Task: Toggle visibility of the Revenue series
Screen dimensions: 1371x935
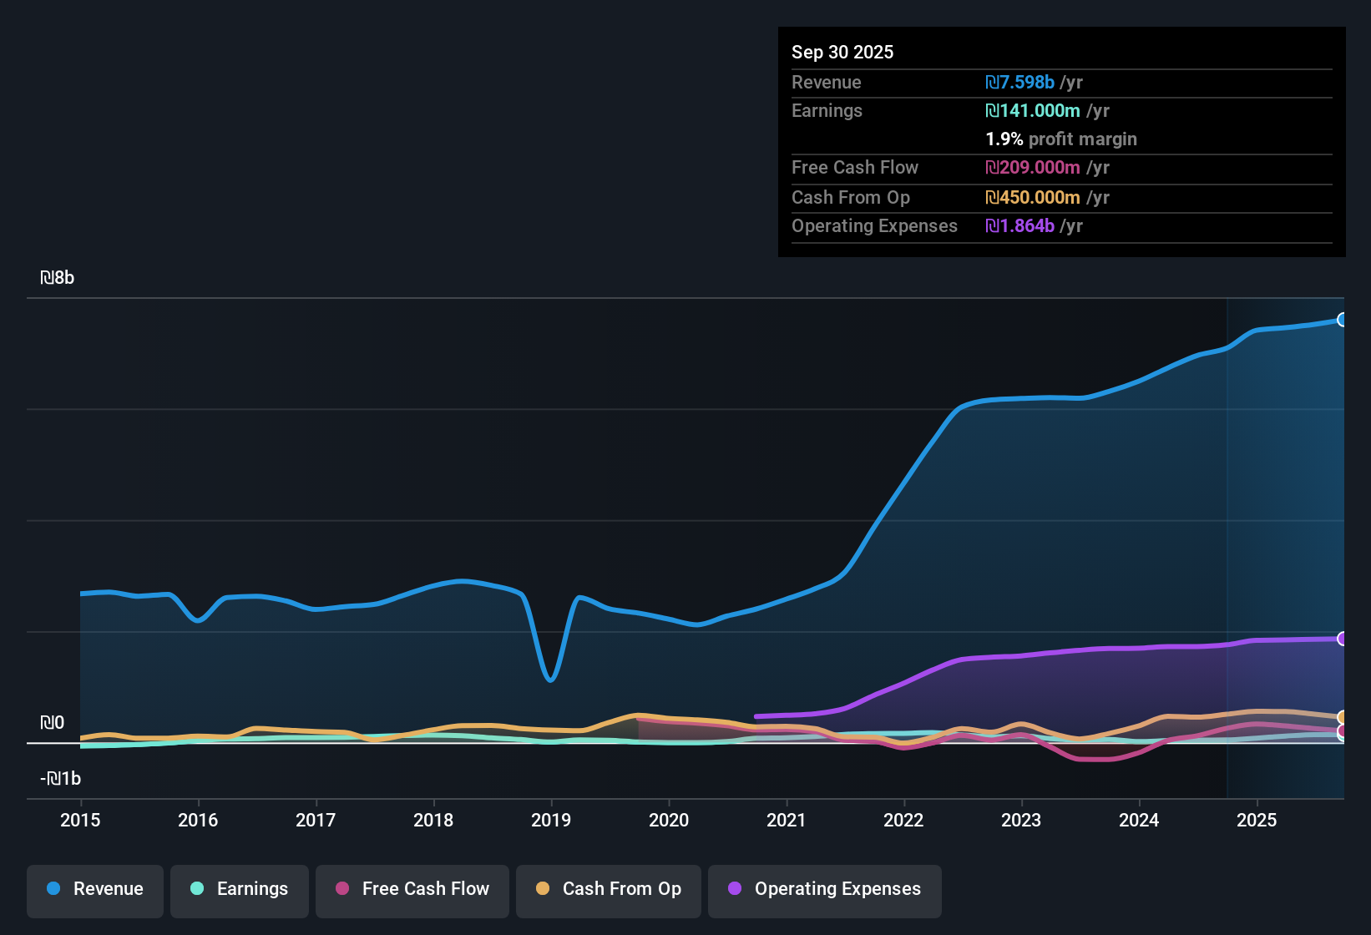Action: pyautogui.click(x=94, y=889)
